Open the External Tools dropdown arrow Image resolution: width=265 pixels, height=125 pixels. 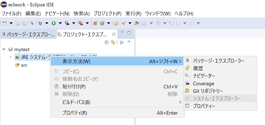point(87,23)
